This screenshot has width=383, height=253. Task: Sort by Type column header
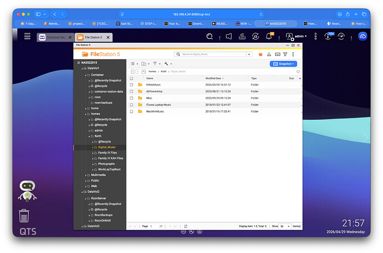point(254,78)
